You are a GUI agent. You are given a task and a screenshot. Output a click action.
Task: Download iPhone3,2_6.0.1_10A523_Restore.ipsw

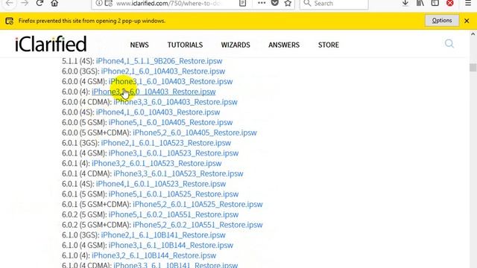(157, 164)
